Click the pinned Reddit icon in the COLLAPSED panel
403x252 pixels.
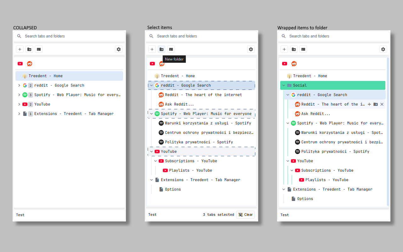point(30,64)
